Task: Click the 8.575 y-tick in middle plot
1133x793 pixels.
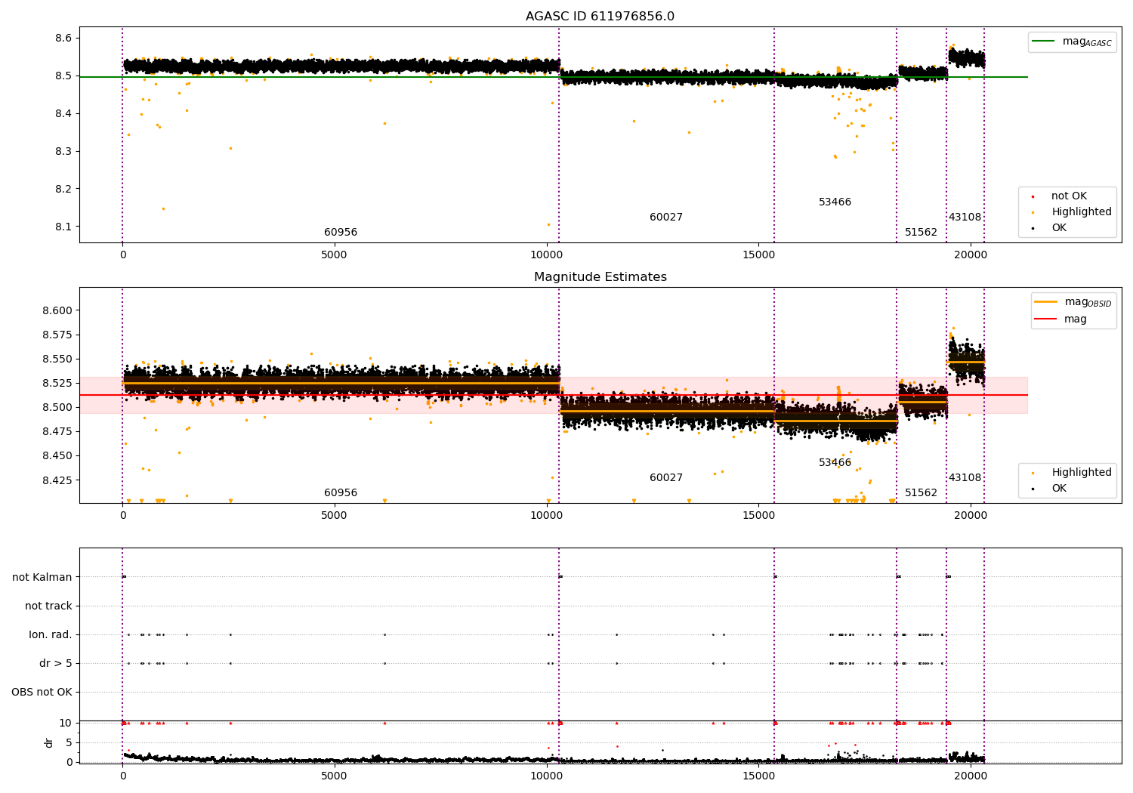Action: [x=58, y=335]
